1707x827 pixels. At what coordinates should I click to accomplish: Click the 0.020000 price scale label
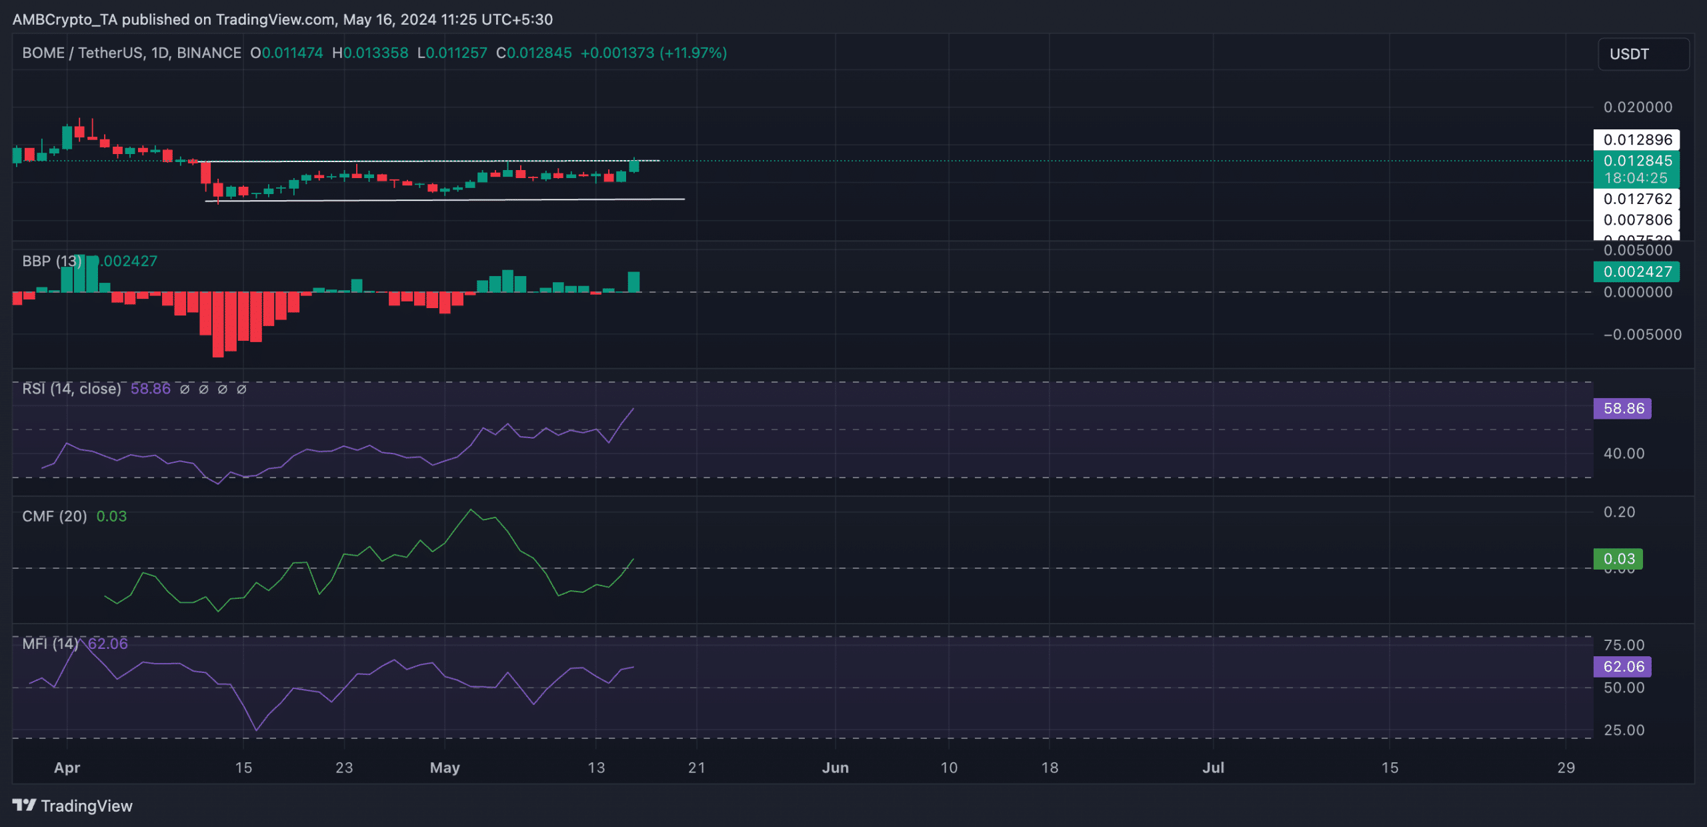click(x=1638, y=107)
